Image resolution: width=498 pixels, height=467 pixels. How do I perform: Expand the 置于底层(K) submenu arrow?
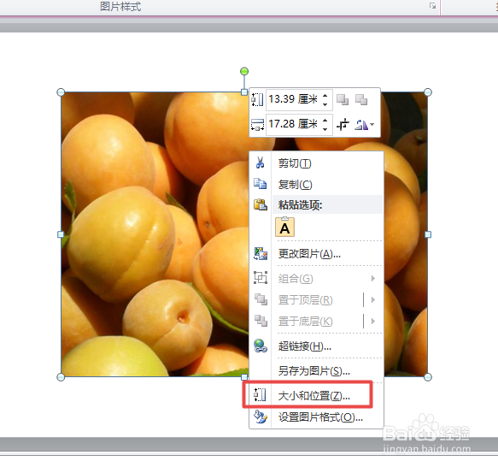(x=373, y=322)
